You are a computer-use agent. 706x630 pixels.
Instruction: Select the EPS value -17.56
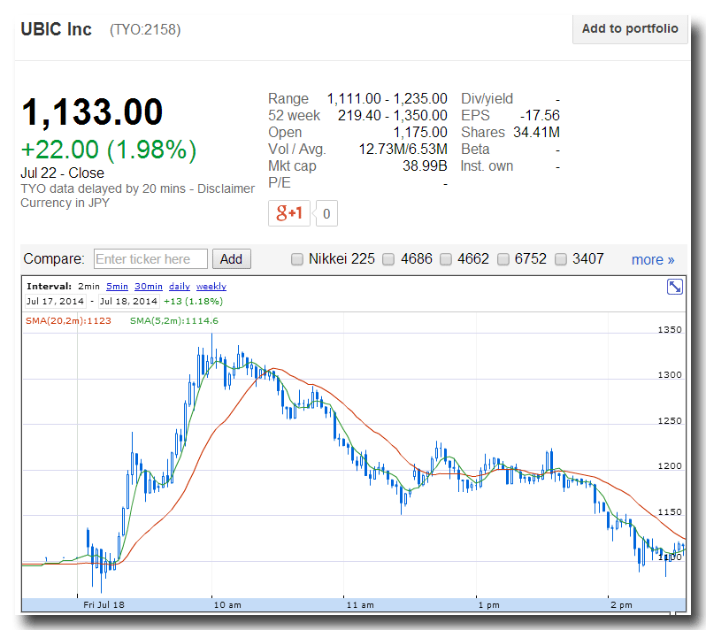[540, 115]
